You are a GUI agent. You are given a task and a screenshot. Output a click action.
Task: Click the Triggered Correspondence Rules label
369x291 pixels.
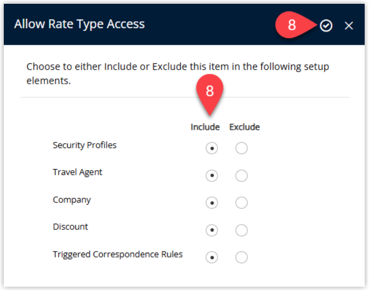click(117, 254)
